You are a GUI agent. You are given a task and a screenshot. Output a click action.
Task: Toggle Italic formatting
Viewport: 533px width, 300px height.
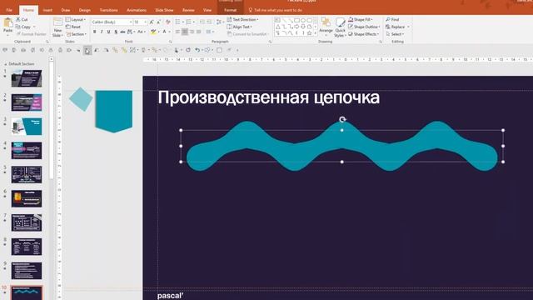click(x=102, y=32)
